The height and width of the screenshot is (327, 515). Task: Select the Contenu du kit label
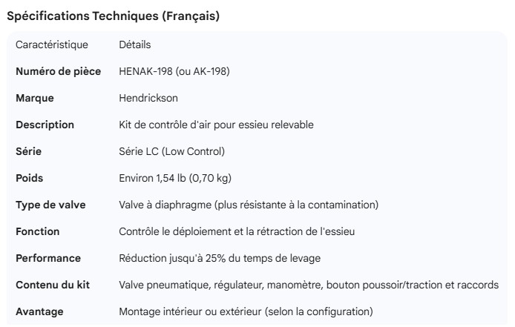(53, 285)
